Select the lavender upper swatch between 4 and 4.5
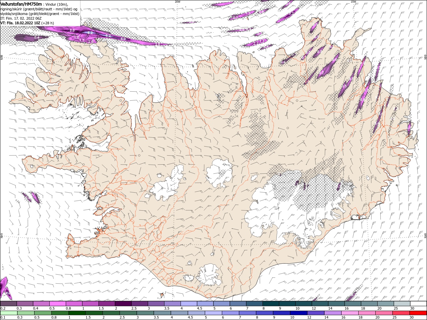Screen dimensions: 427x320 click(x=188, y=303)
